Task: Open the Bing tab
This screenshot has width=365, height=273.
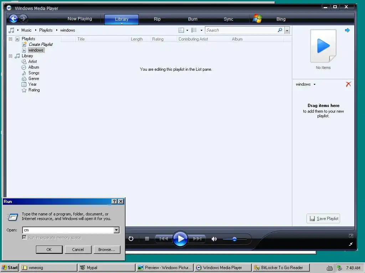Action: point(281,19)
